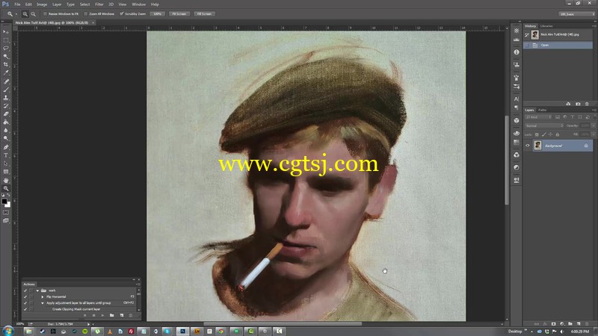
Task: Toggle the 'work' action set checkmark
Action: (25, 290)
